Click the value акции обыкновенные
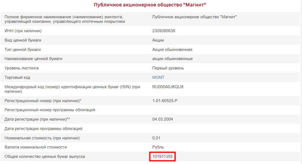This screenshot has height=164, width=302. [x=172, y=59]
